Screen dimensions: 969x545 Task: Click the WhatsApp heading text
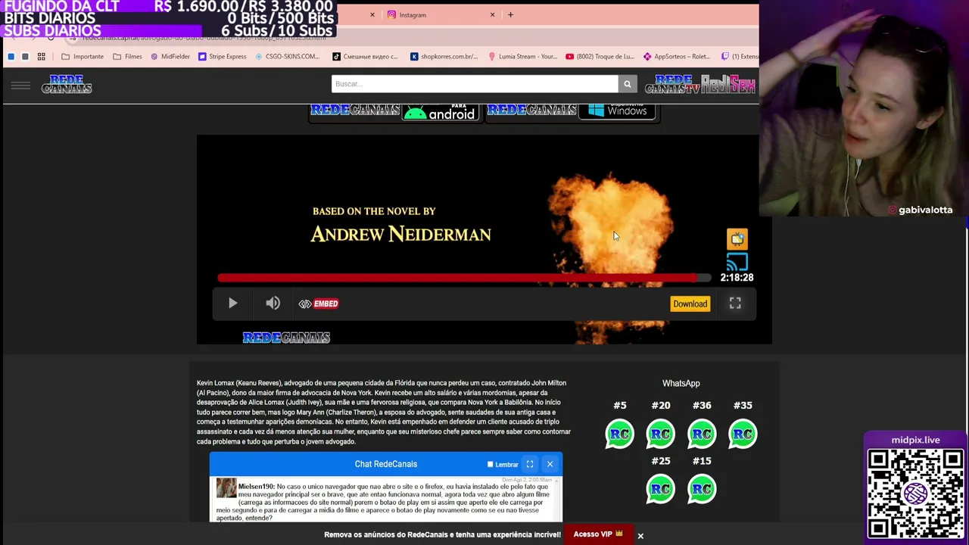point(681,384)
